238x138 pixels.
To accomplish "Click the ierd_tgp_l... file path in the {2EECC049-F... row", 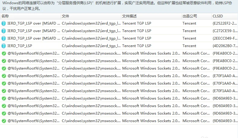I will 91,38.
